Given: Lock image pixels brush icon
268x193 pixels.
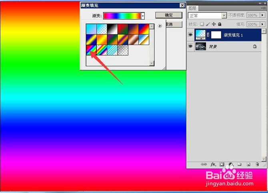Looking at the screenshot, I should 208,24.
